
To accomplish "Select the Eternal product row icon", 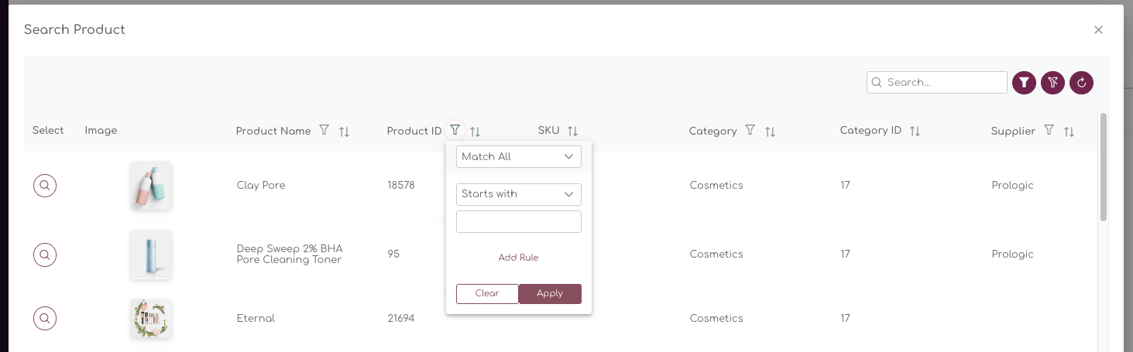I will [x=45, y=318].
